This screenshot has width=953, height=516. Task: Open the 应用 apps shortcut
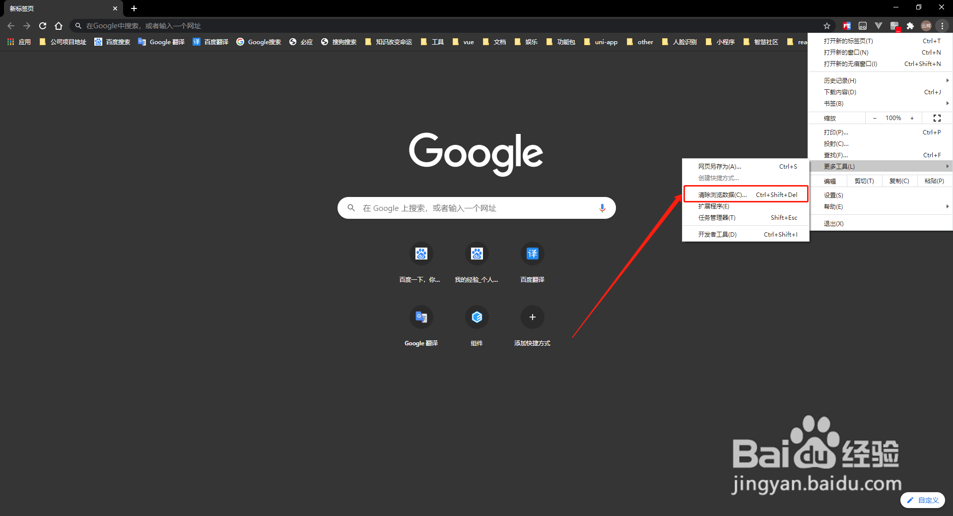(x=19, y=42)
